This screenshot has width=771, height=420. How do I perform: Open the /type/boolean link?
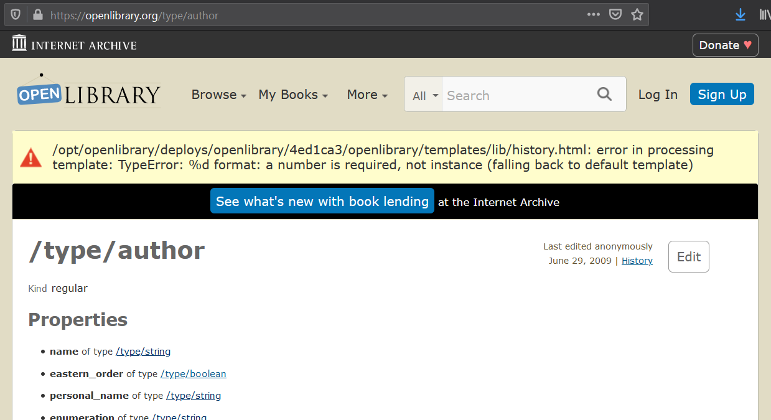(x=194, y=374)
